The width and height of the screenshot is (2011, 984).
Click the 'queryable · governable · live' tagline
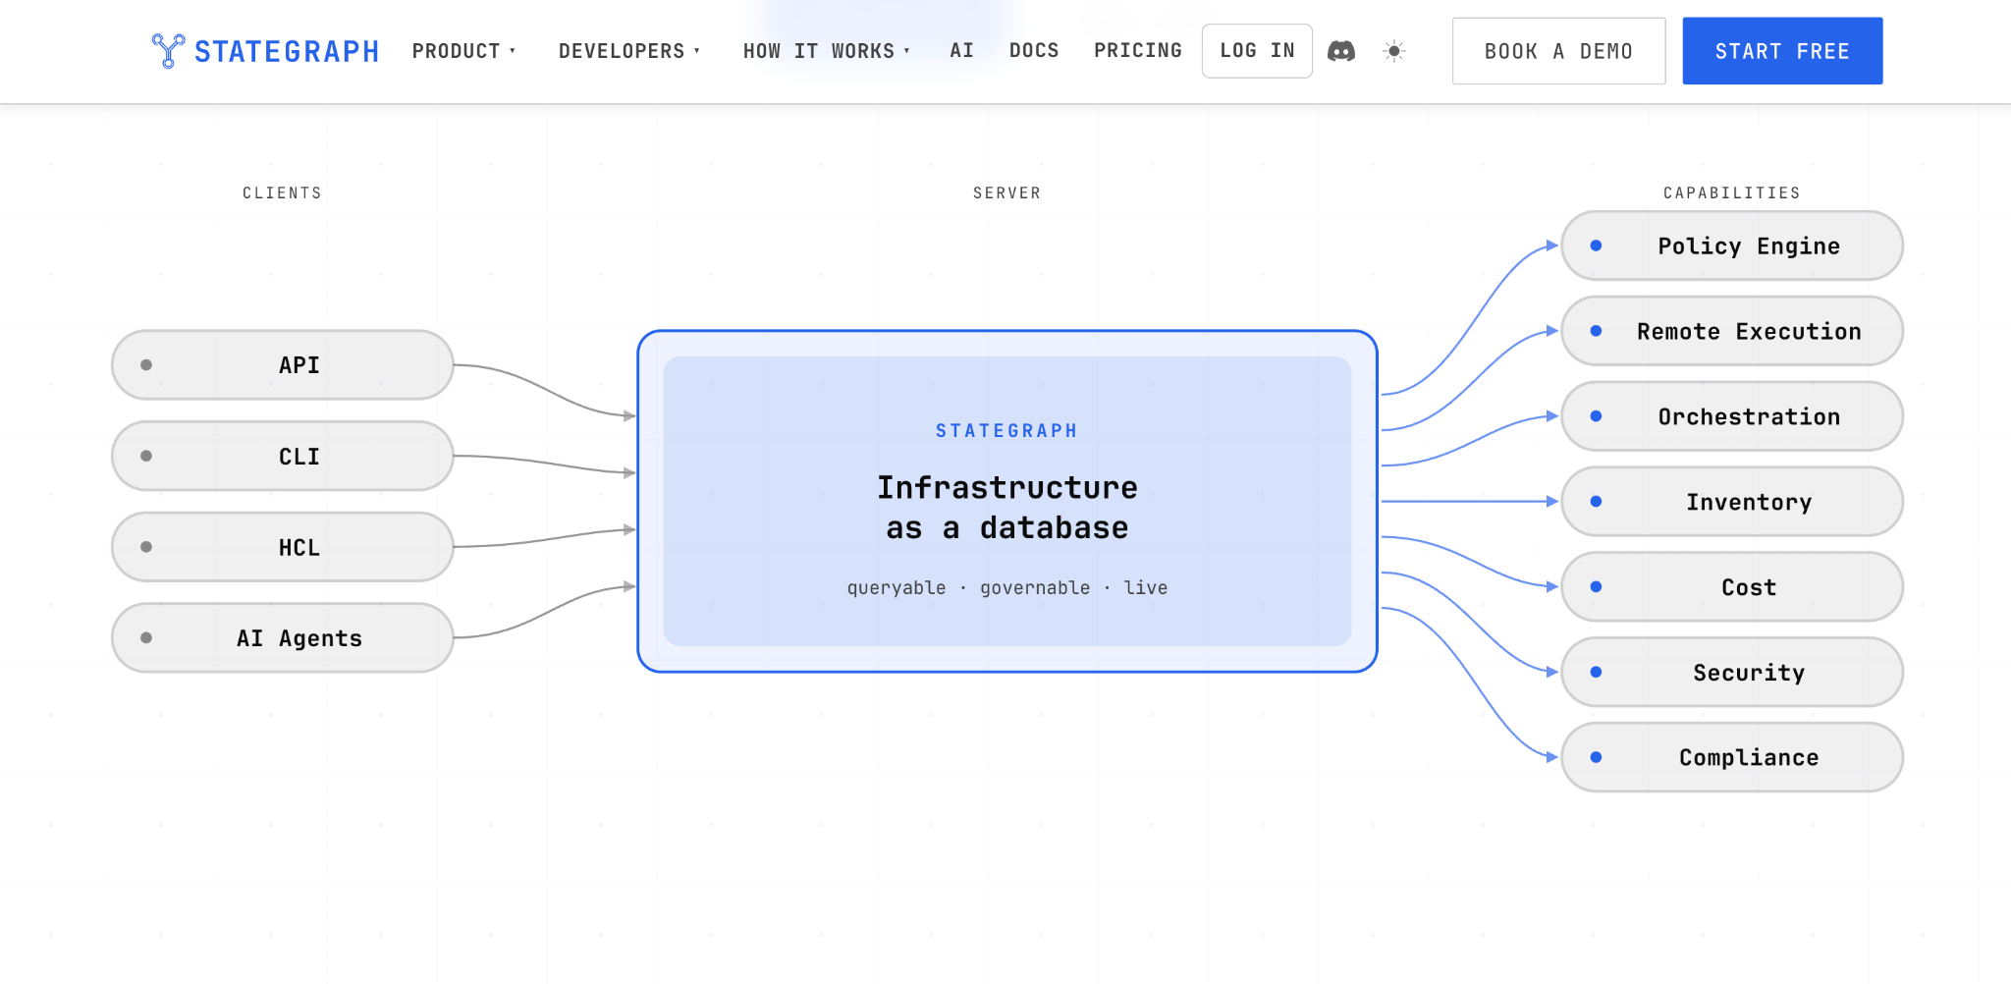click(1007, 588)
